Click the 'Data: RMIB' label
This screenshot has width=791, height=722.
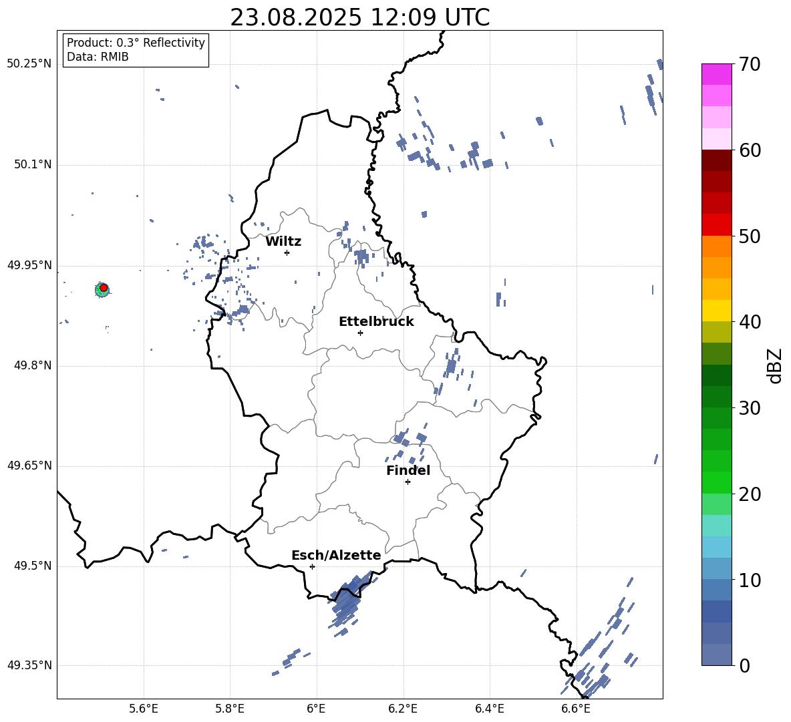pyautogui.click(x=98, y=57)
